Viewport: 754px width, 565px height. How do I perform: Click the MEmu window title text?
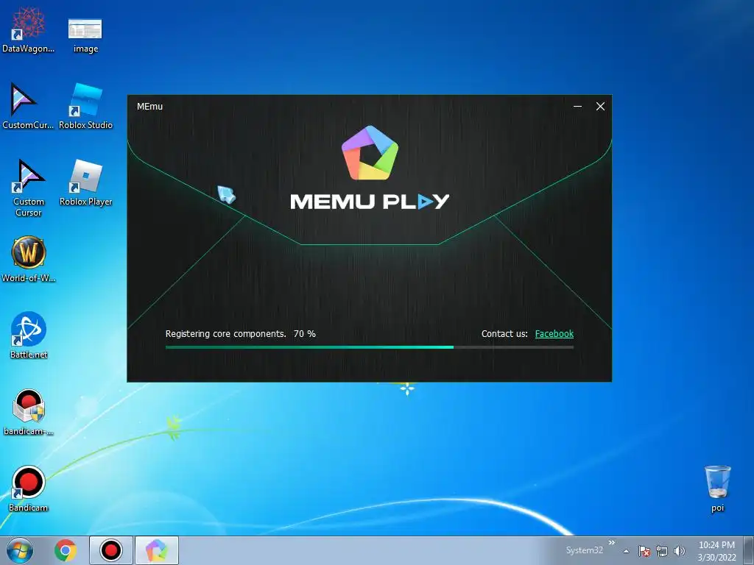[149, 106]
